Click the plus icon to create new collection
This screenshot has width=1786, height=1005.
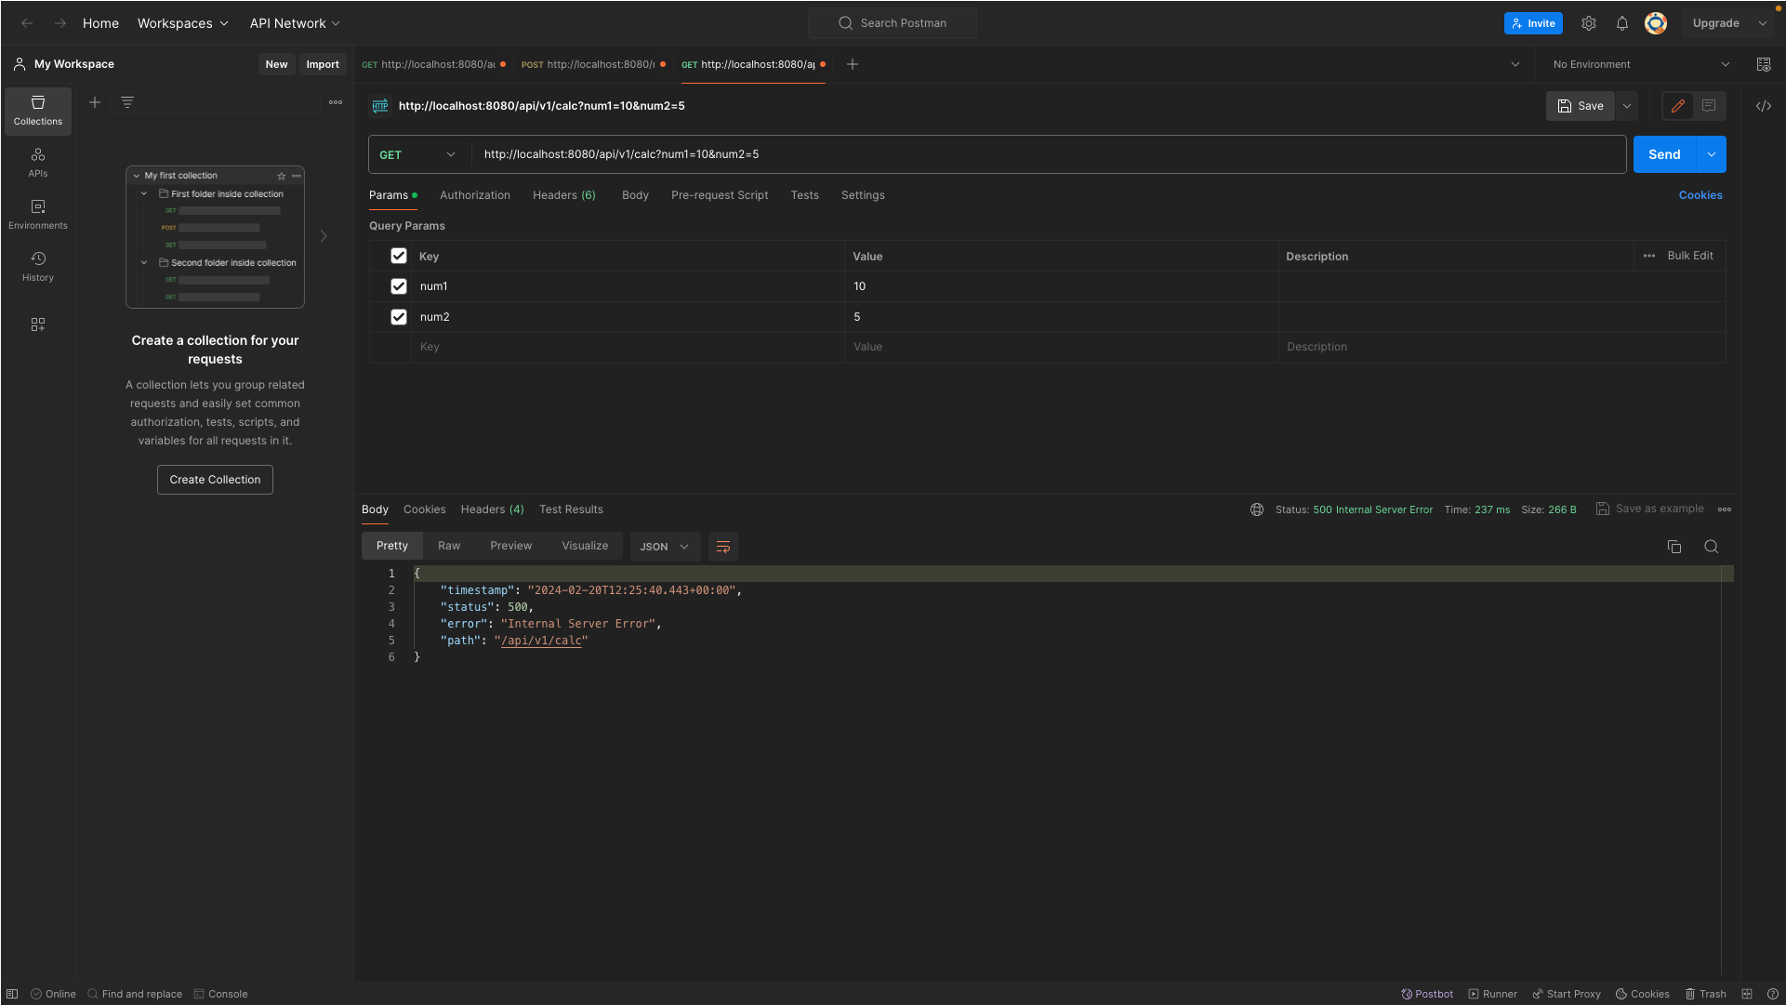(x=95, y=102)
